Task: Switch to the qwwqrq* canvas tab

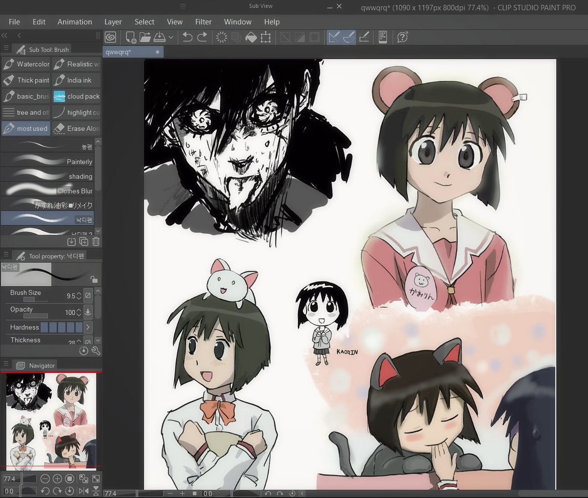Action: pyautogui.click(x=133, y=52)
